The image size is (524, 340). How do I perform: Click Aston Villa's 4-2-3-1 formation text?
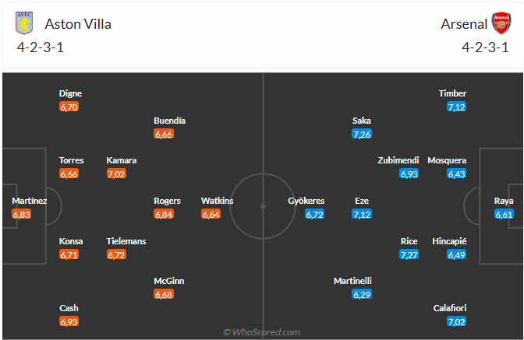point(39,47)
